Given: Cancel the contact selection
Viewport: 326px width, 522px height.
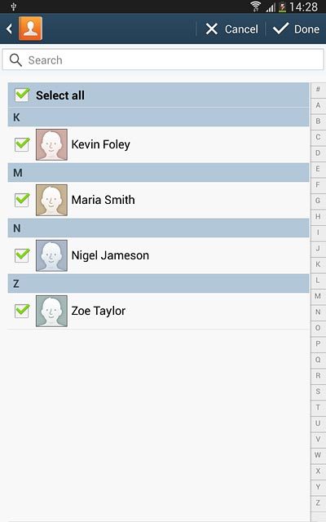Looking at the screenshot, I should click(231, 29).
